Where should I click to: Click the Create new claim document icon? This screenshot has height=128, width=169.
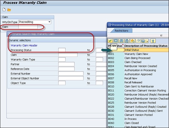click(x=4, y=10)
